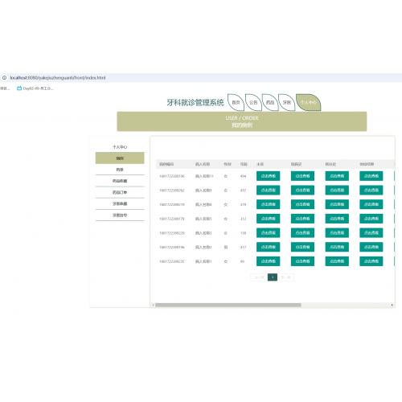Open 牙医挂号 in the left sidebar
402x402 pixels.
coord(120,215)
